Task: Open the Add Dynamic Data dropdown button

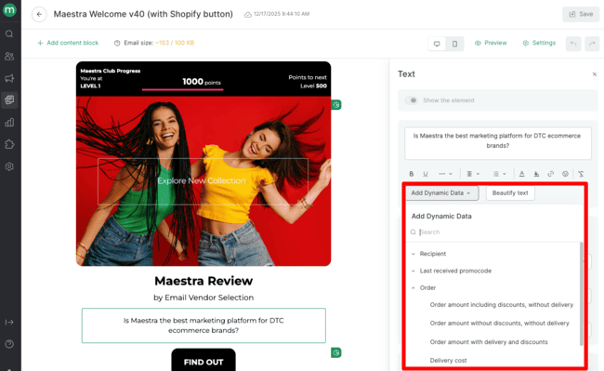Action: 441,193
